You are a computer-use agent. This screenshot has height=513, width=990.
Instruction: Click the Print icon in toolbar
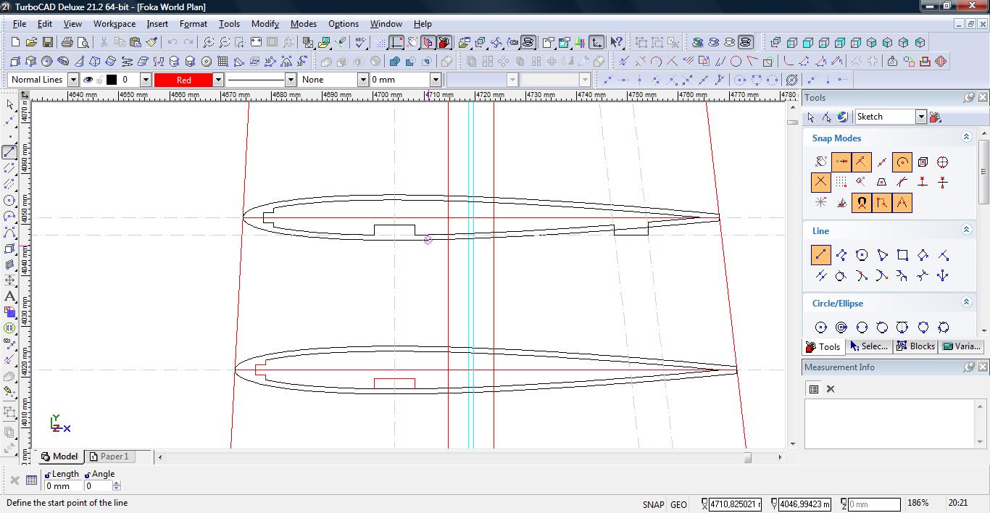point(67,43)
